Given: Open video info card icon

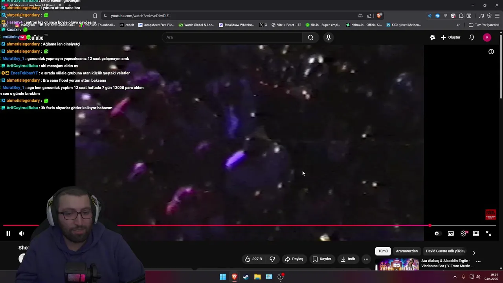Looking at the screenshot, I should [x=491, y=51].
